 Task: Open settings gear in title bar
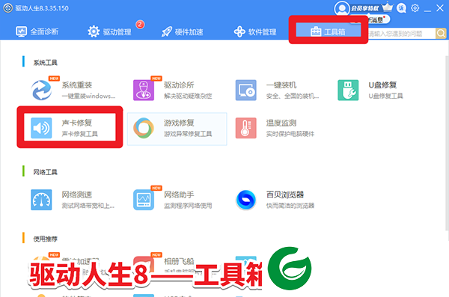[x=415, y=8]
